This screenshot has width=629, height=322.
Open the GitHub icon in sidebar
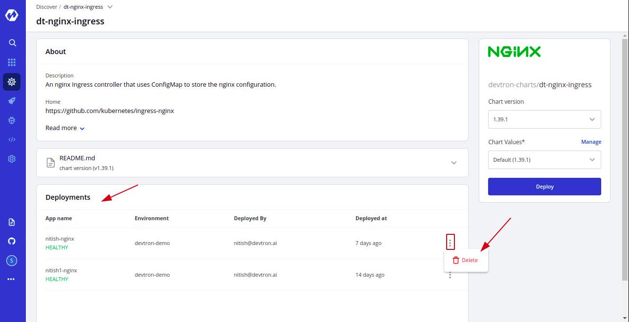coord(12,241)
